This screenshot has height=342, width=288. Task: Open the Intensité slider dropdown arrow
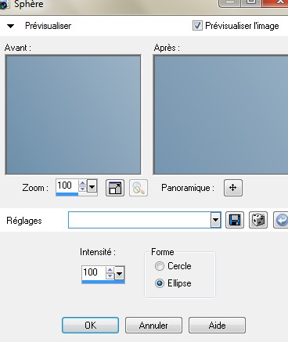(x=120, y=274)
